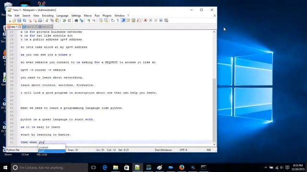
Task: Click the Redo arrow icon
Action: (69, 21)
